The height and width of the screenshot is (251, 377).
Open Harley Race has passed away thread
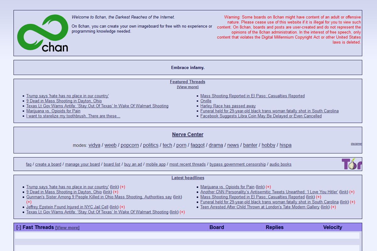coord(228,106)
